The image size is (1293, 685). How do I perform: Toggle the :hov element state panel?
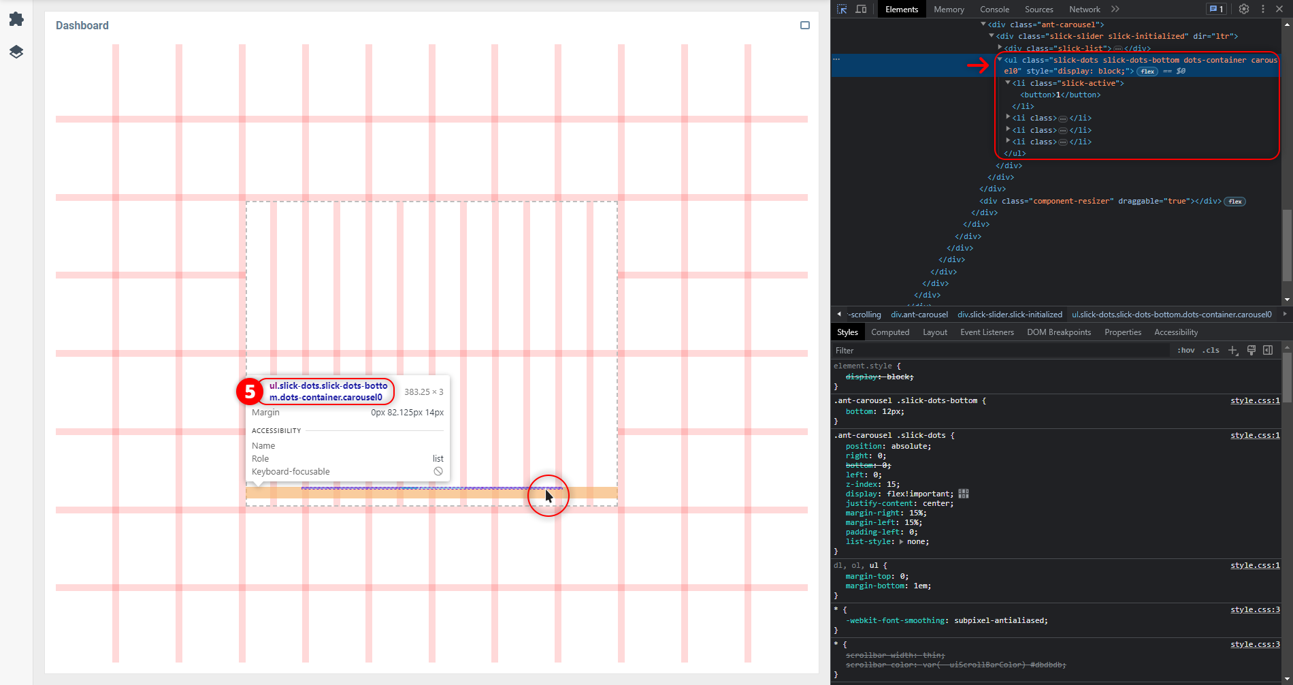click(1186, 350)
